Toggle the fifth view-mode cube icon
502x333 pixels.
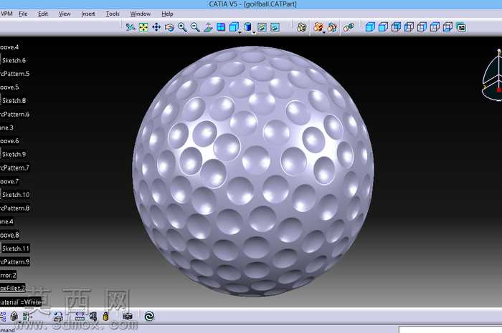pyautogui.click(x=422, y=27)
